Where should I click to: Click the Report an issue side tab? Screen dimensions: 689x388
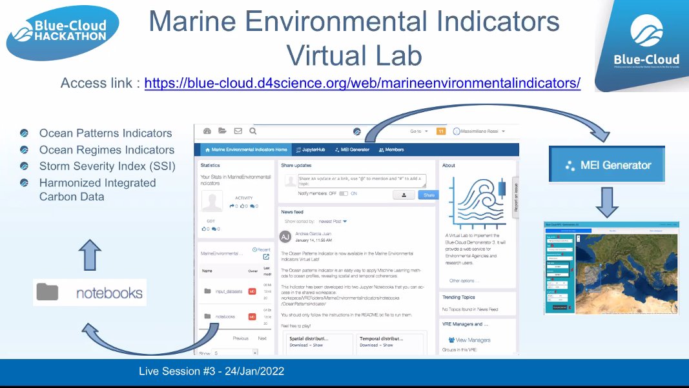point(516,197)
